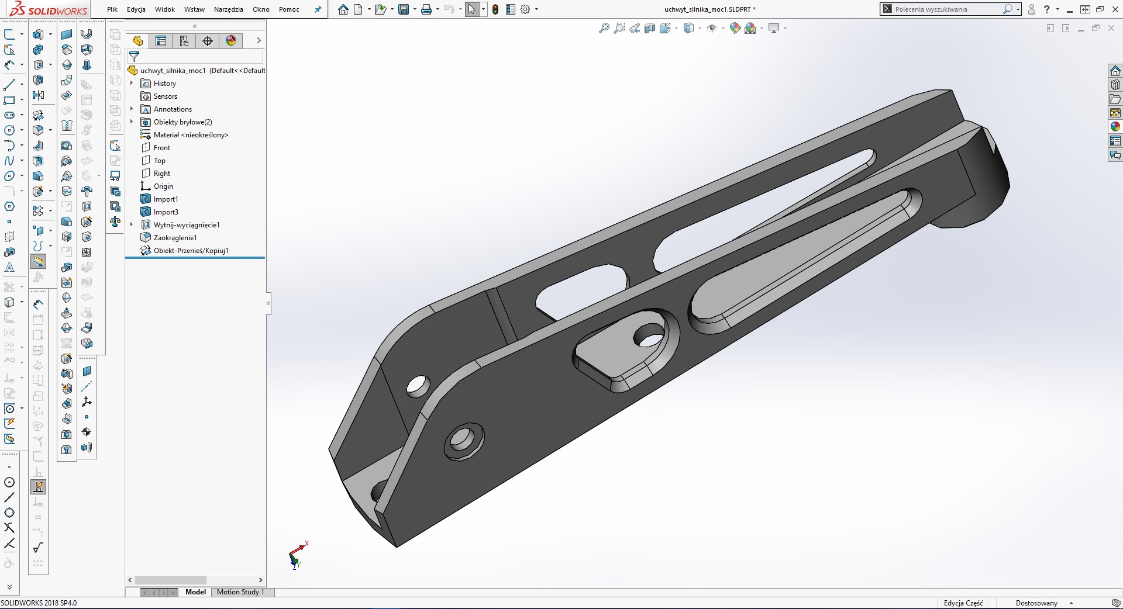Select the Slot sketch tool

tap(9, 115)
